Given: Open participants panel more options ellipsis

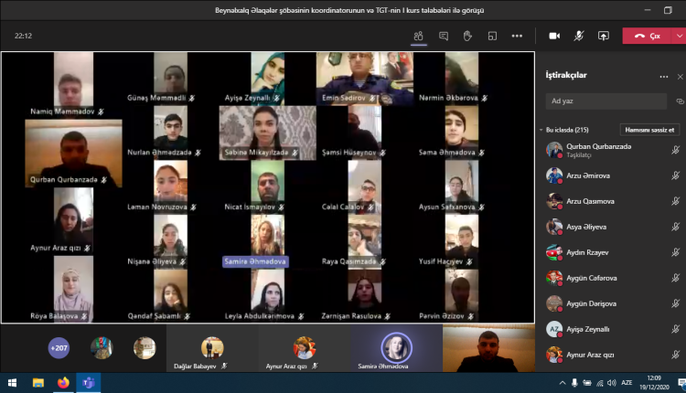Looking at the screenshot, I should tap(664, 77).
